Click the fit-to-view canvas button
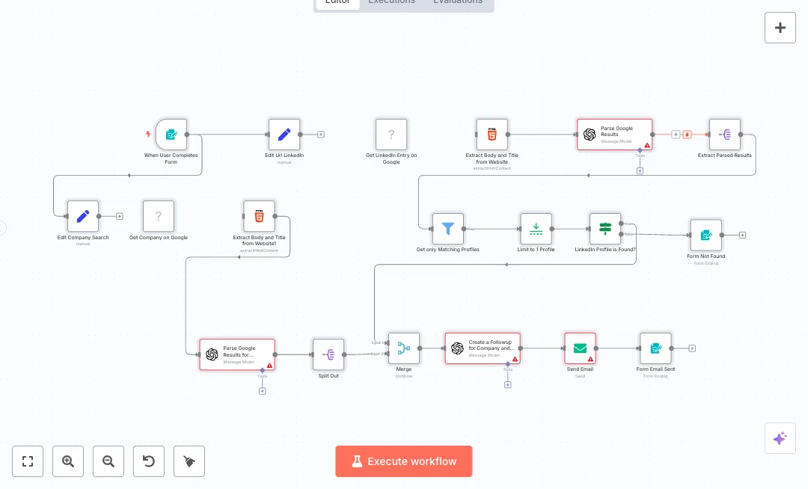 coord(28,461)
